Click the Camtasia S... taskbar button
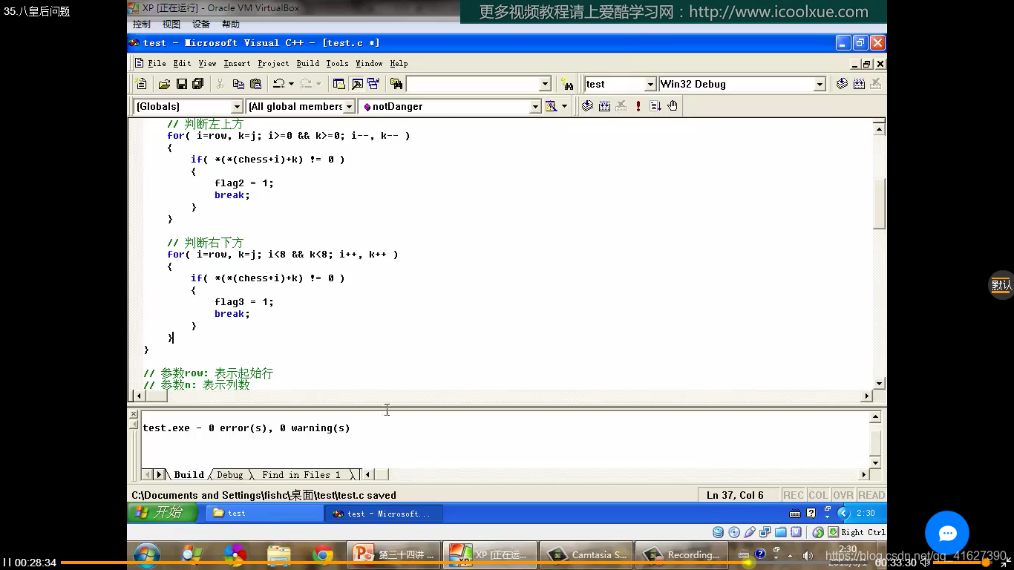 (587, 554)
